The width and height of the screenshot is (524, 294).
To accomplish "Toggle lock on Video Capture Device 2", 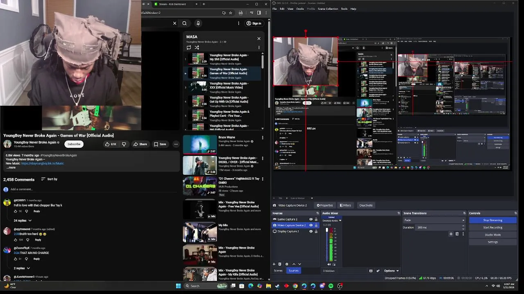I will (316, 225).
